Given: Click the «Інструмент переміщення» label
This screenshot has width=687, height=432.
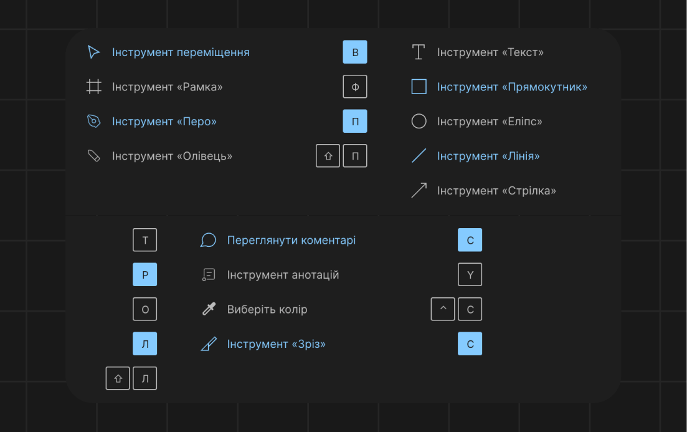Looking at the screenshot, I should point(181,52).
